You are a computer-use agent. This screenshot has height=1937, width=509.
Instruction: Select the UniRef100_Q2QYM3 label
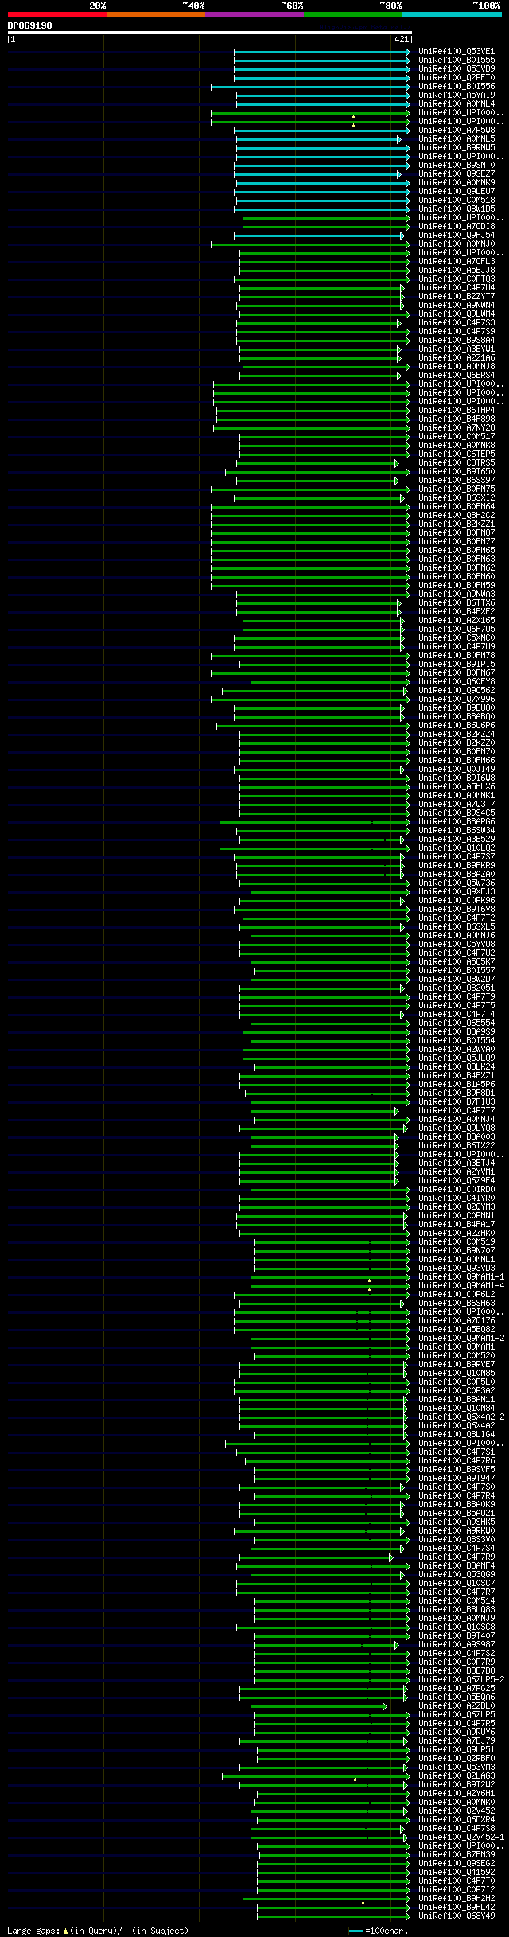tap(457, 1207)
